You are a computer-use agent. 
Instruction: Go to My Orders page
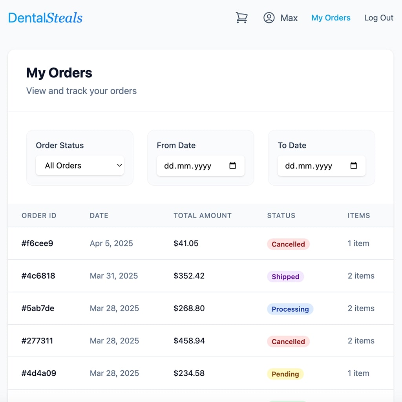tap(331, 18)
